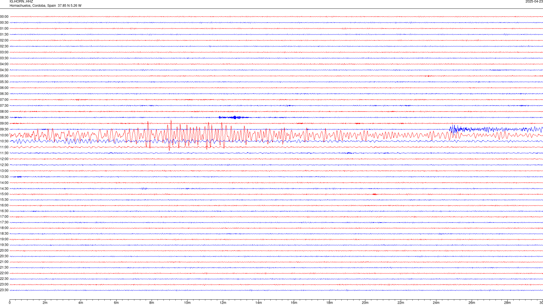Click the 6m tick on time axis

(x=116, y=303)
